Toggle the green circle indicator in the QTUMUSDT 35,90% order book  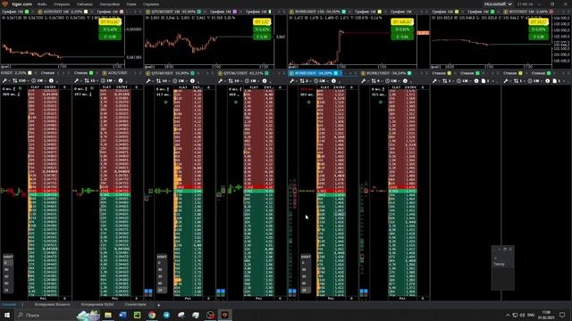point(165,102)
